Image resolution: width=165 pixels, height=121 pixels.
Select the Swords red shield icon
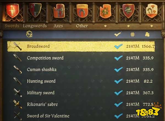click(x=13, y=11)
